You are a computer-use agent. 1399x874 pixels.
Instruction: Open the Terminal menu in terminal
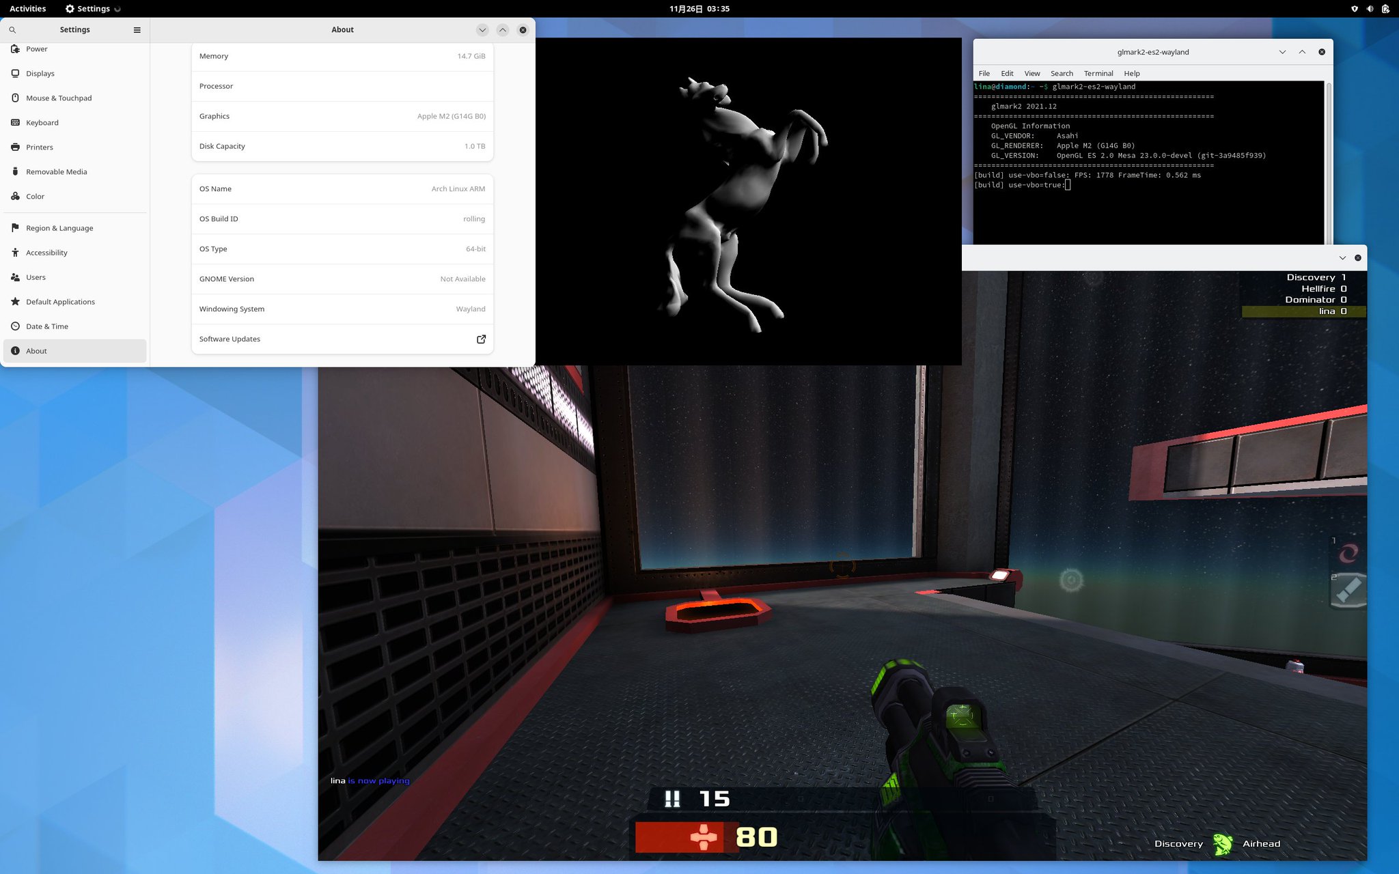pos(1098,74)
